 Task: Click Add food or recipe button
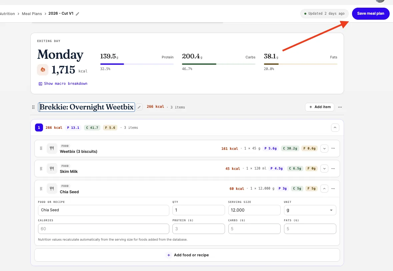187,255
